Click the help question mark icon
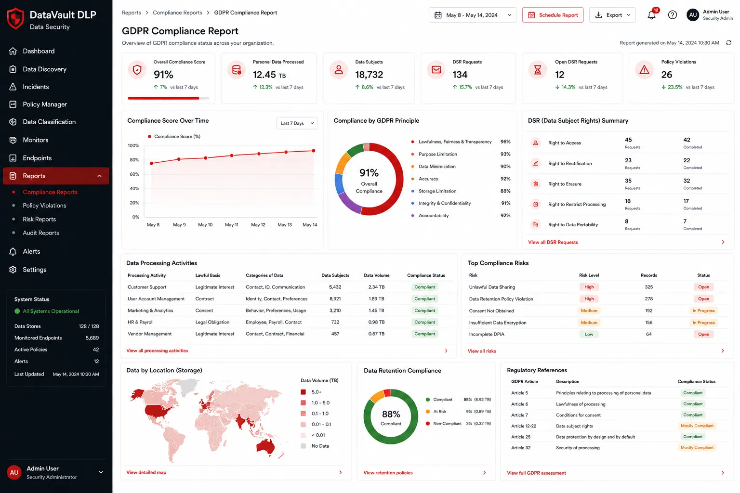Image resolution: width=740 pixels, height=493 pixels. tap(673, 15)
